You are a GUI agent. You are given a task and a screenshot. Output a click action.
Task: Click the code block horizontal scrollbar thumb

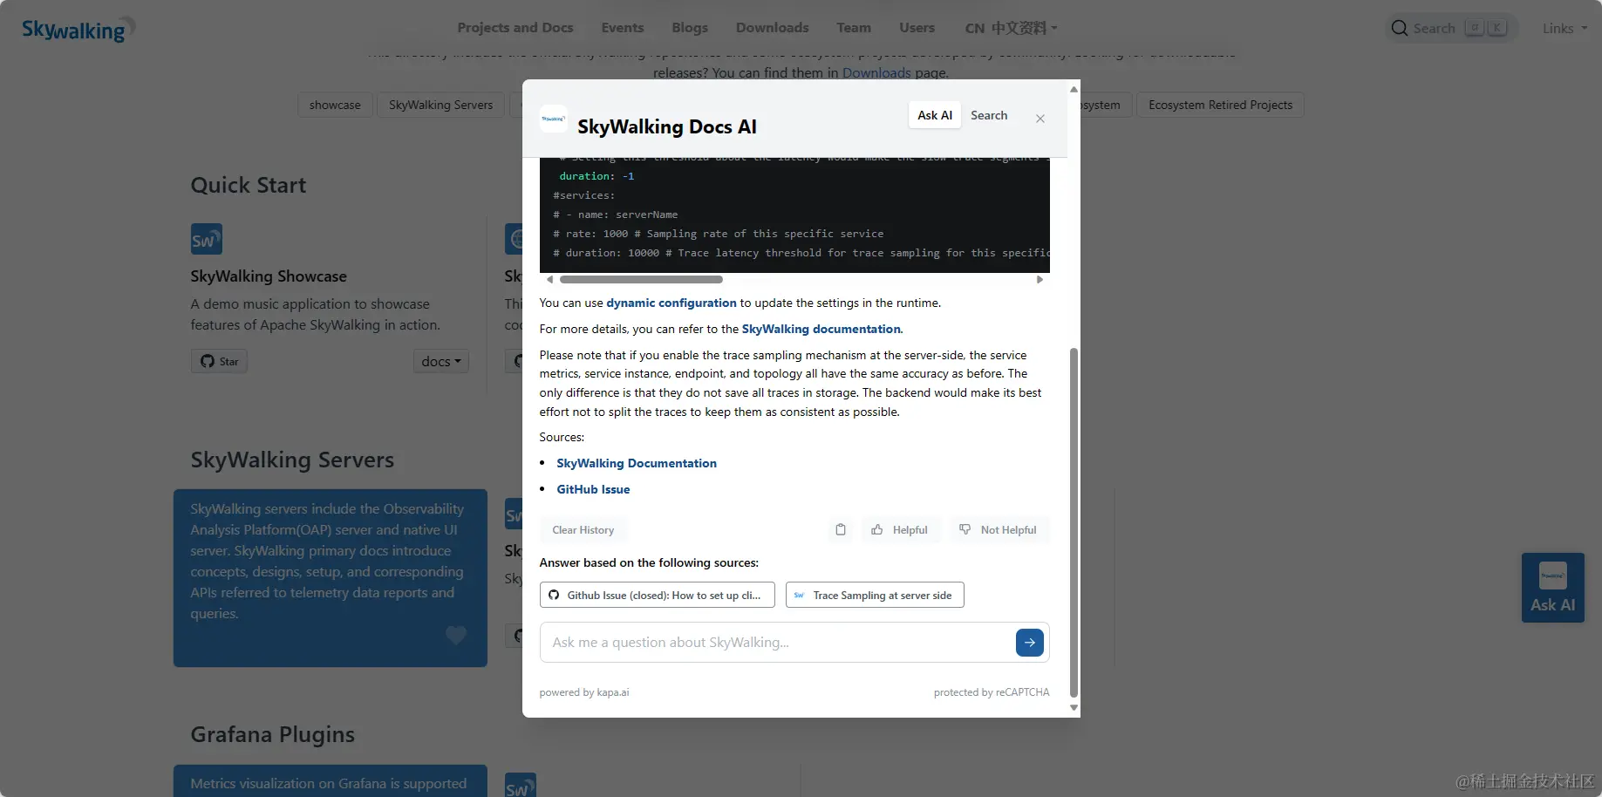coord(641,280)
